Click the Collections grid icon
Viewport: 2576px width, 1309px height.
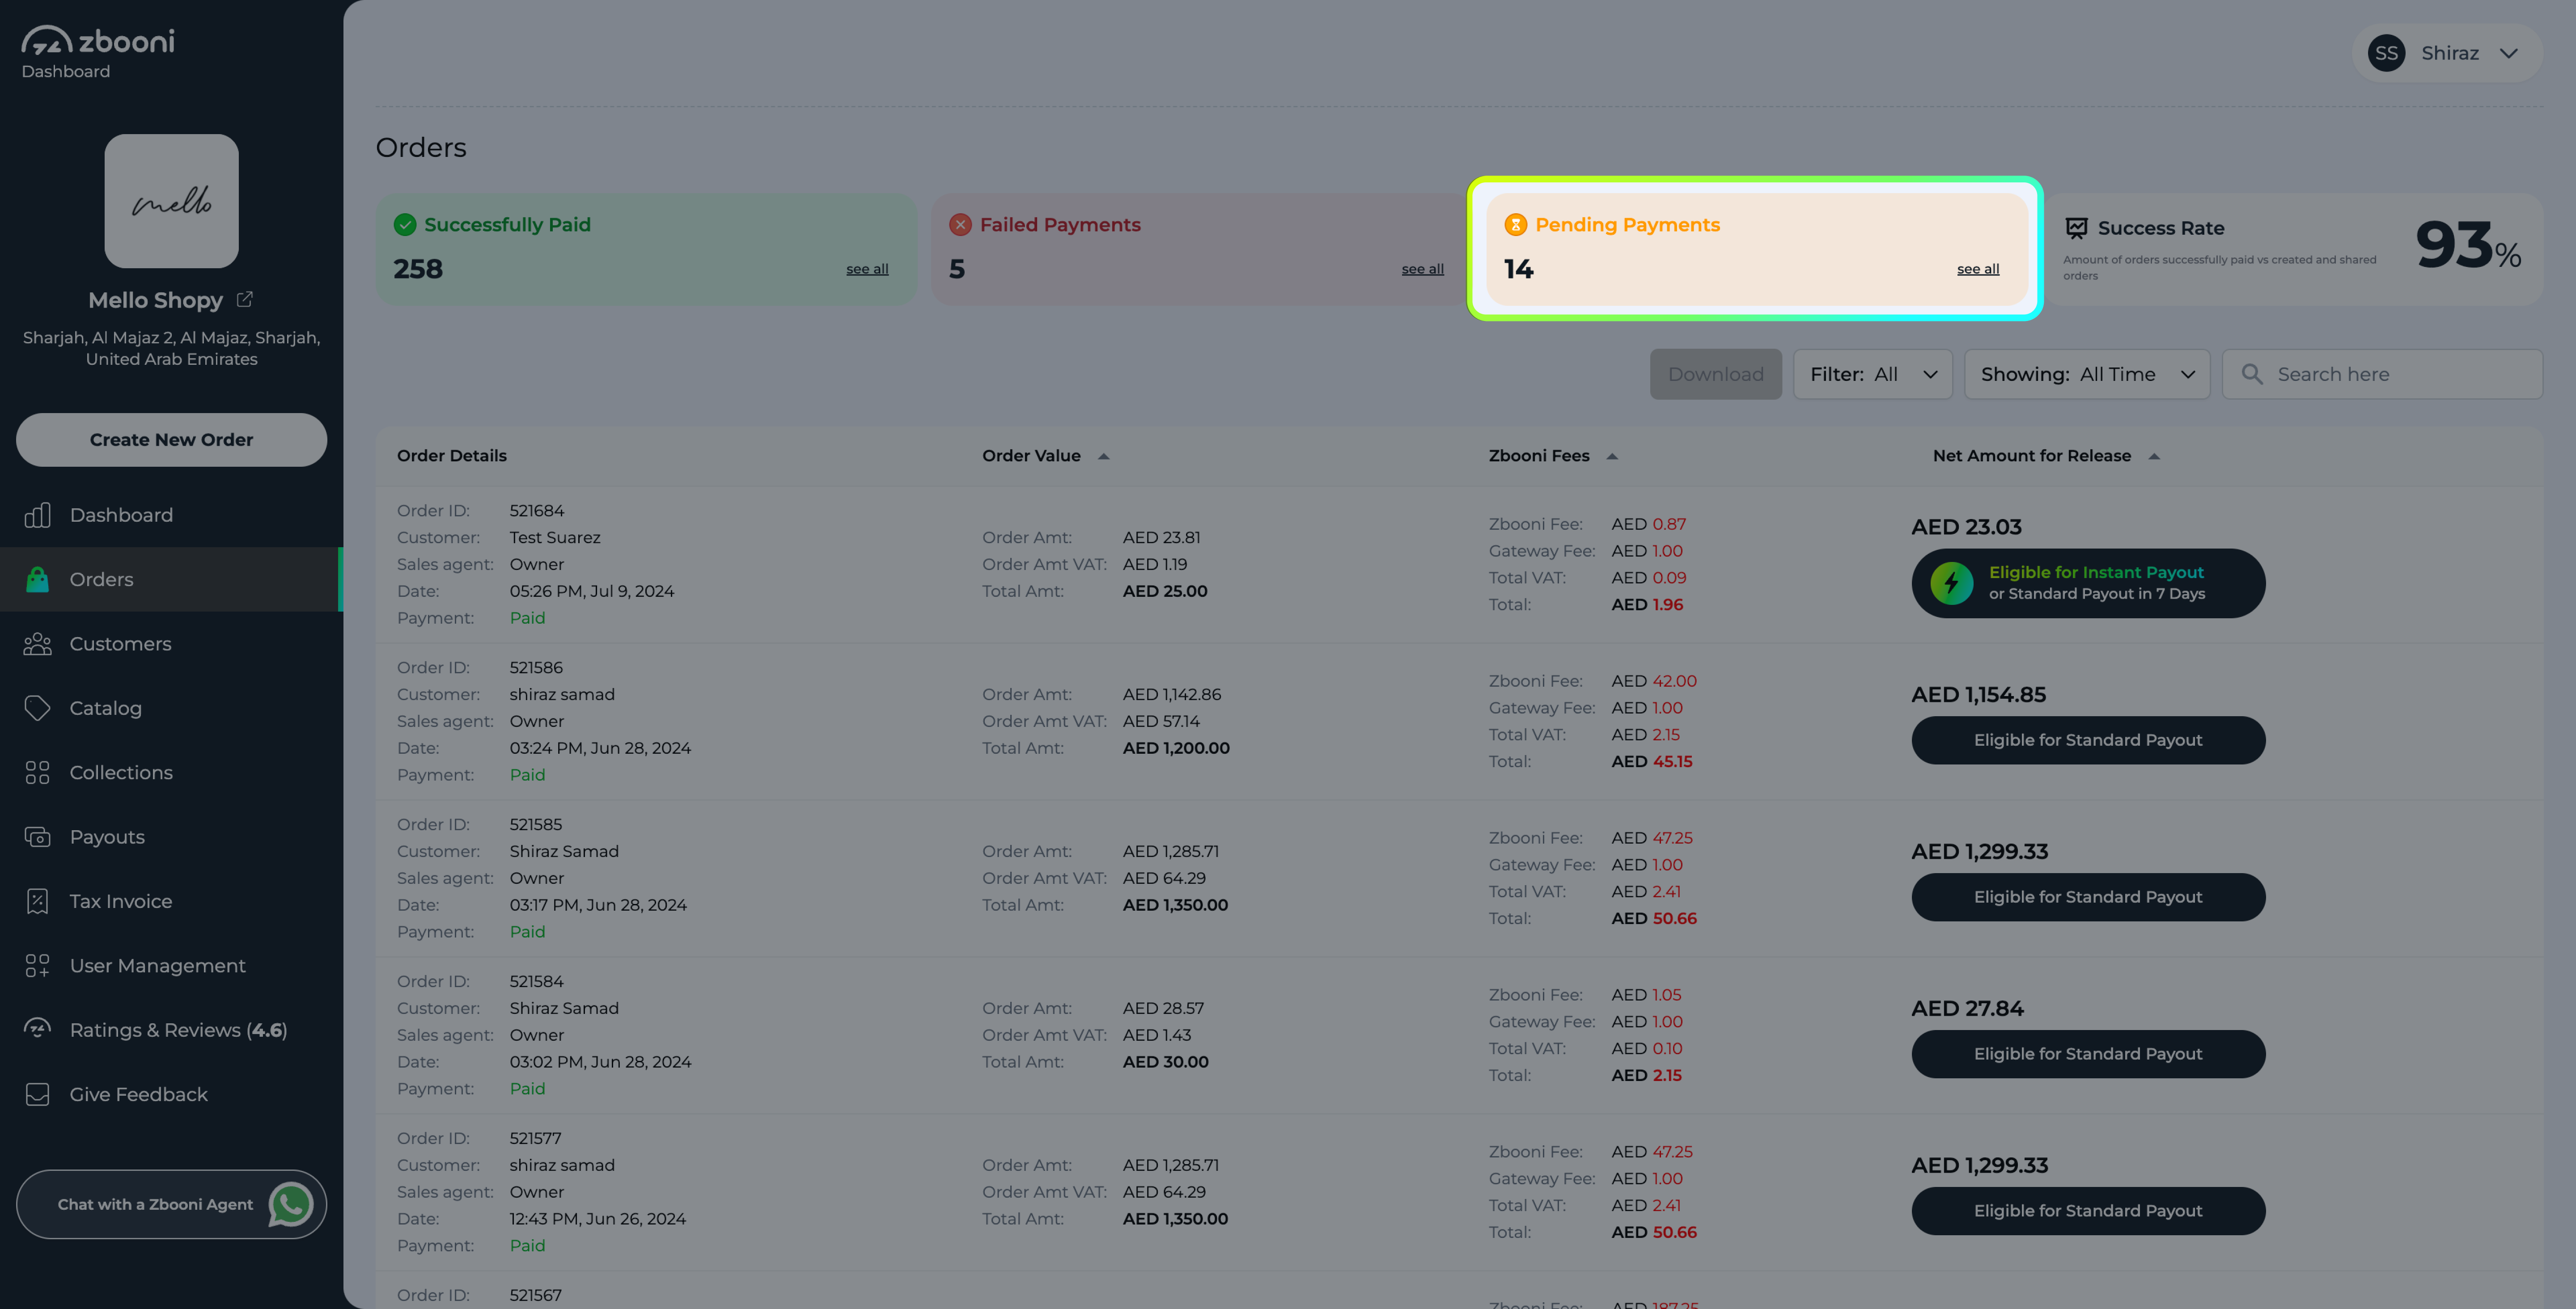[37, 772]
